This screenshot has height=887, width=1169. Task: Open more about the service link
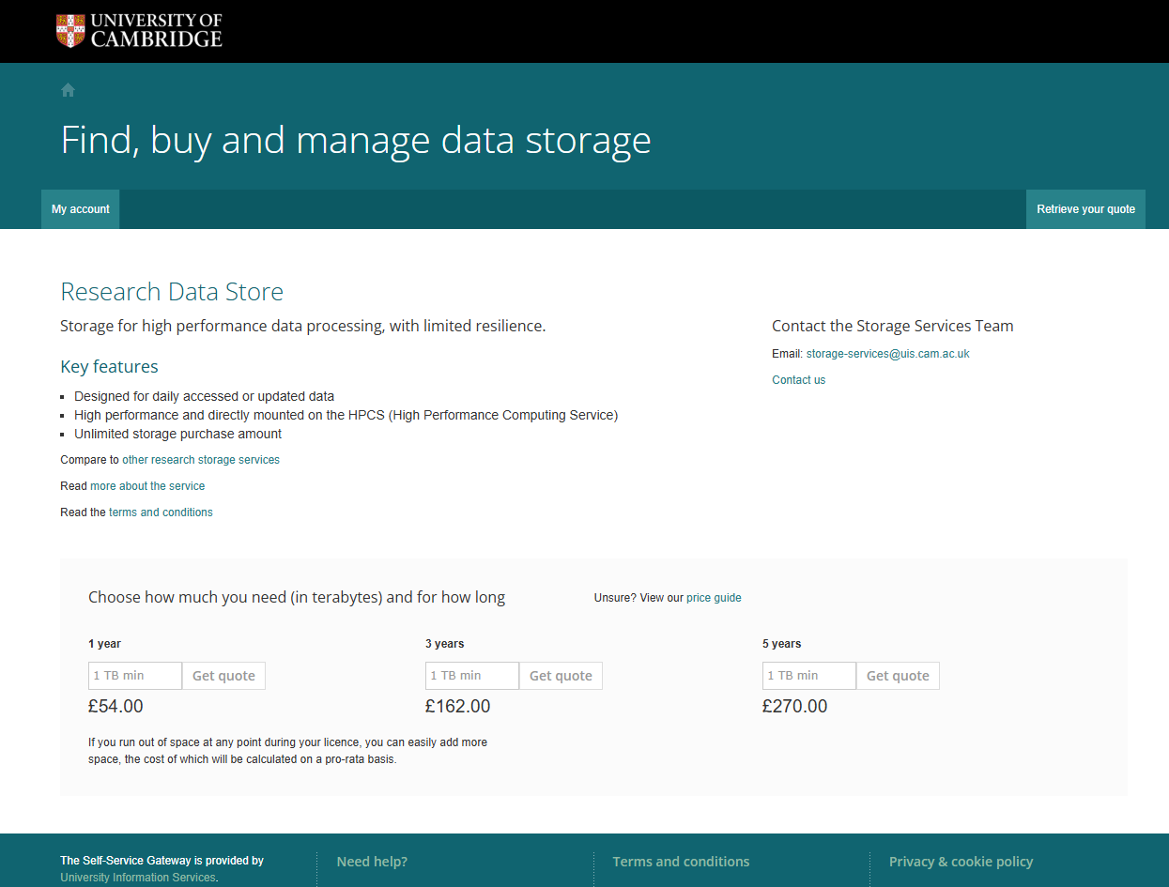coord(147,486)
